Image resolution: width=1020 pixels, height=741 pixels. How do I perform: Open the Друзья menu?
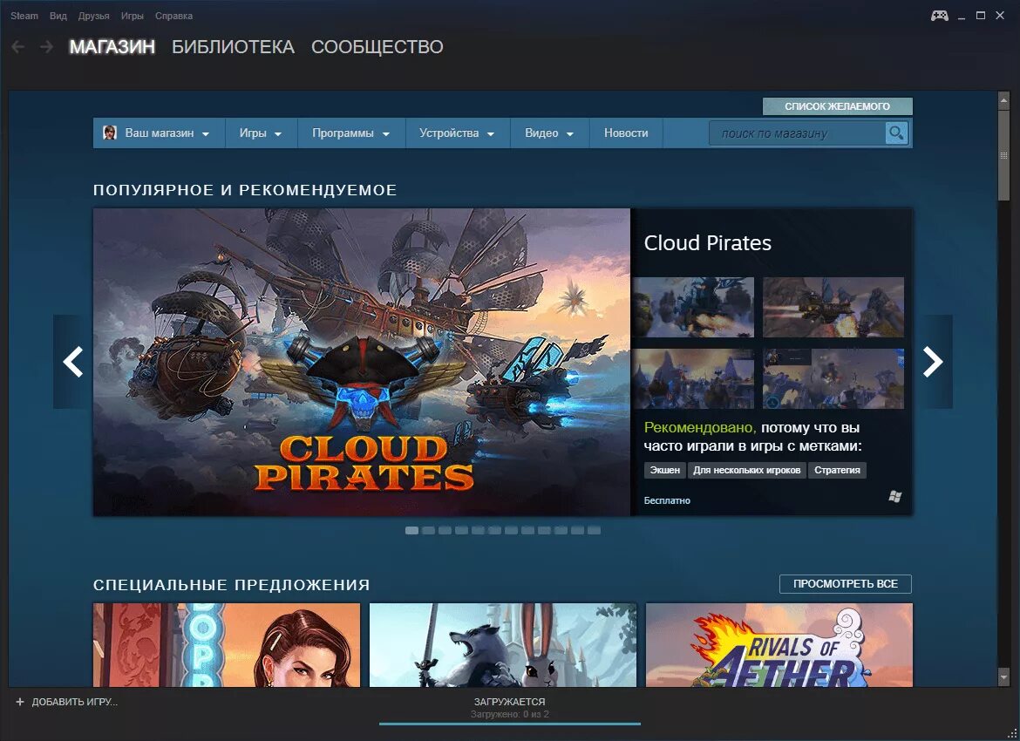coord(93,16)
